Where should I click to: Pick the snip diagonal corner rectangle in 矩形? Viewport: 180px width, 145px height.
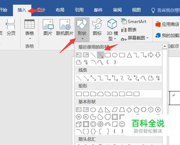pos(108,94)
